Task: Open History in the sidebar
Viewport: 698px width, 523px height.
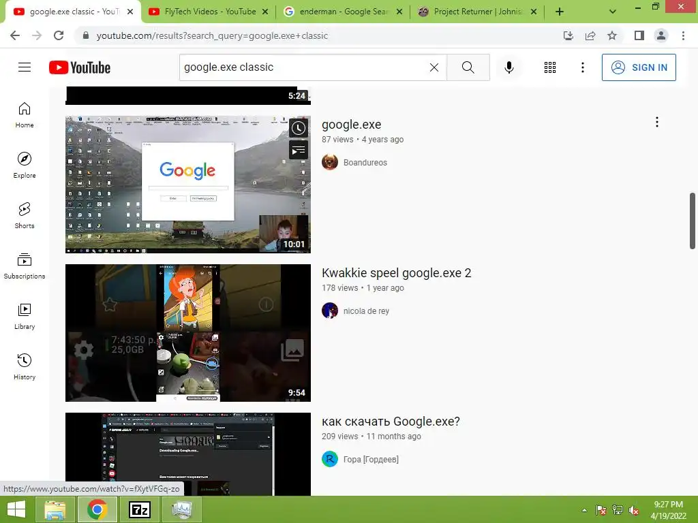Action: click(25, 366)
